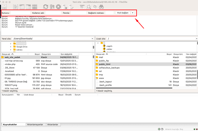Select the mail folder row
198x131 pixels.
click(x=146, y=57)
